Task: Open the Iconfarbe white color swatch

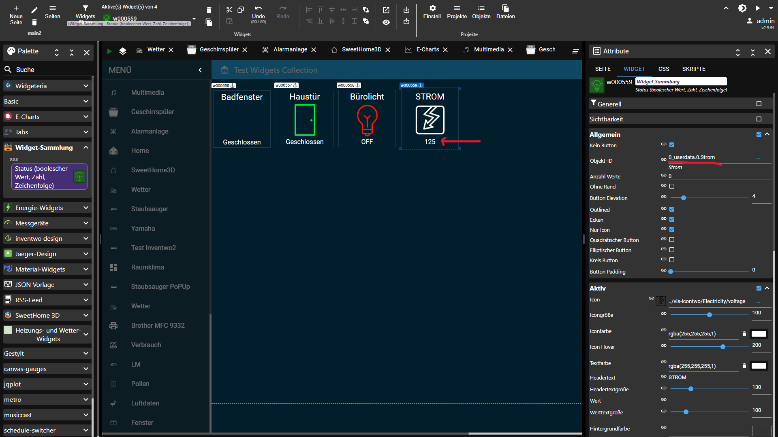Action: (759, 334)
